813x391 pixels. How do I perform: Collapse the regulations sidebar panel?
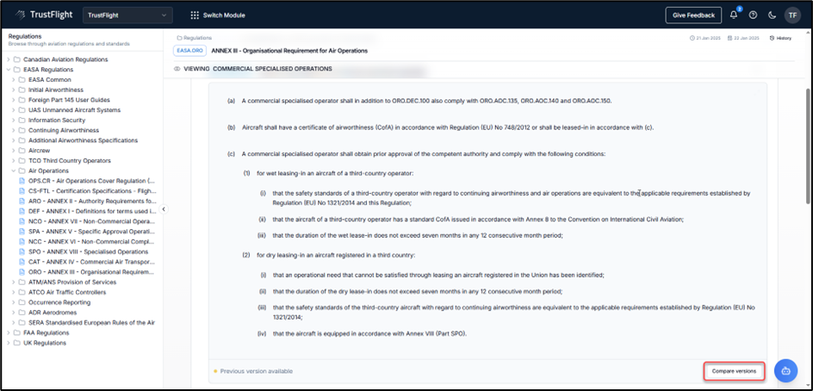(x=164, y=209)
